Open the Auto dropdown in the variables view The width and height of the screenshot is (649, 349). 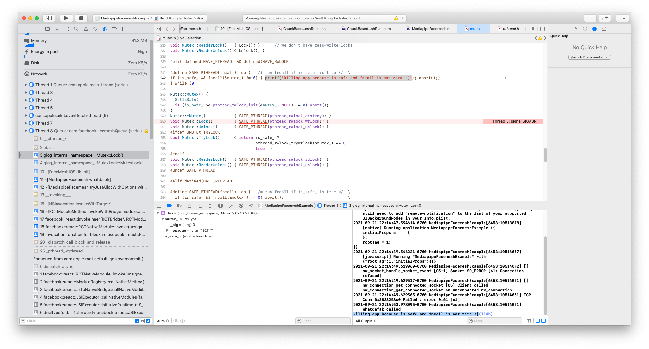(163, 321)
